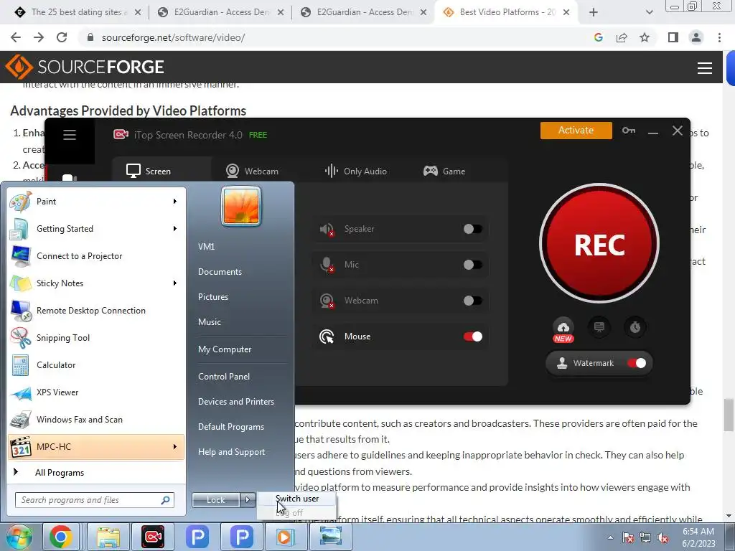Click the Watermark person icon

coord(561,363)
